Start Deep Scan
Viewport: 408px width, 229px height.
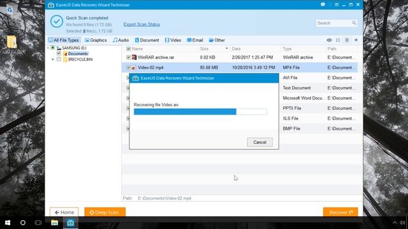pos(105,212)
